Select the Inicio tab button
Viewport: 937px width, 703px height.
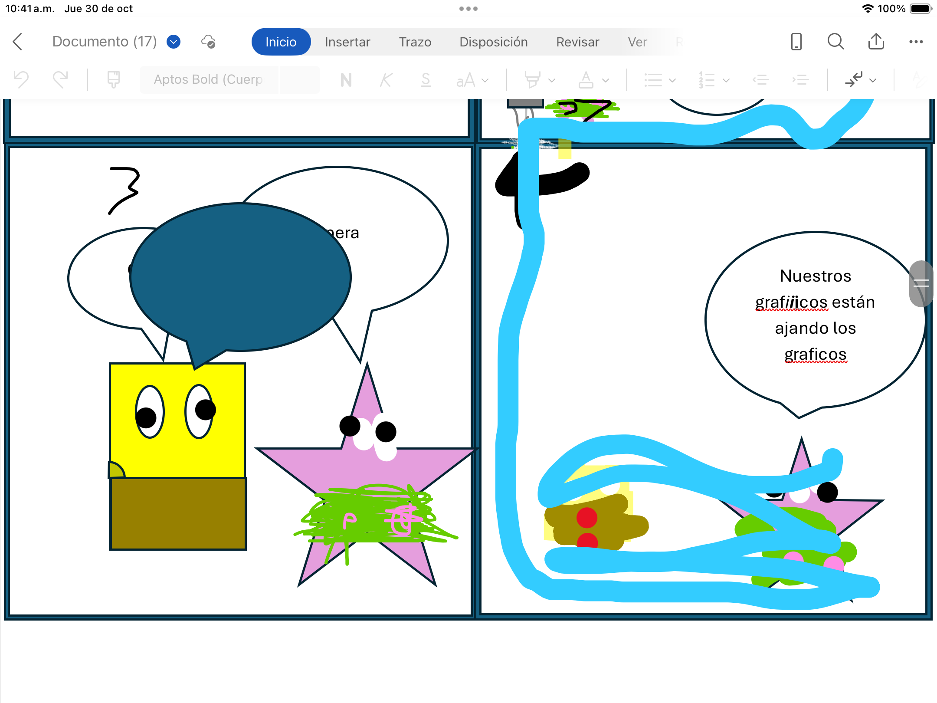281,42
